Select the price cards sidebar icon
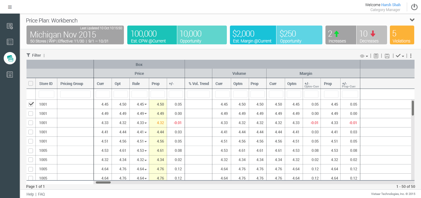Viewport: 421px width, 198px height. 10,58
